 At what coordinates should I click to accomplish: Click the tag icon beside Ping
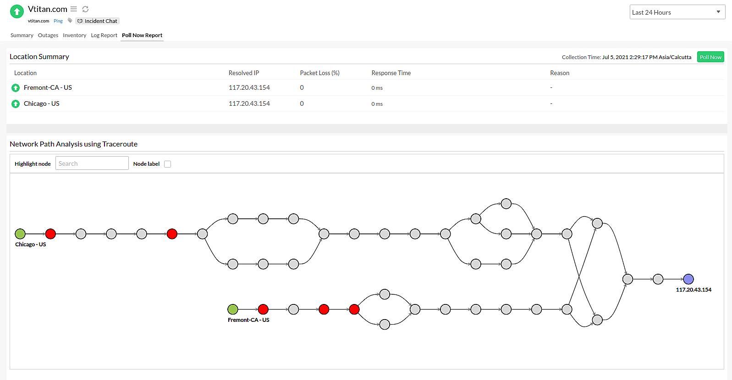click(x=70, y=21)
